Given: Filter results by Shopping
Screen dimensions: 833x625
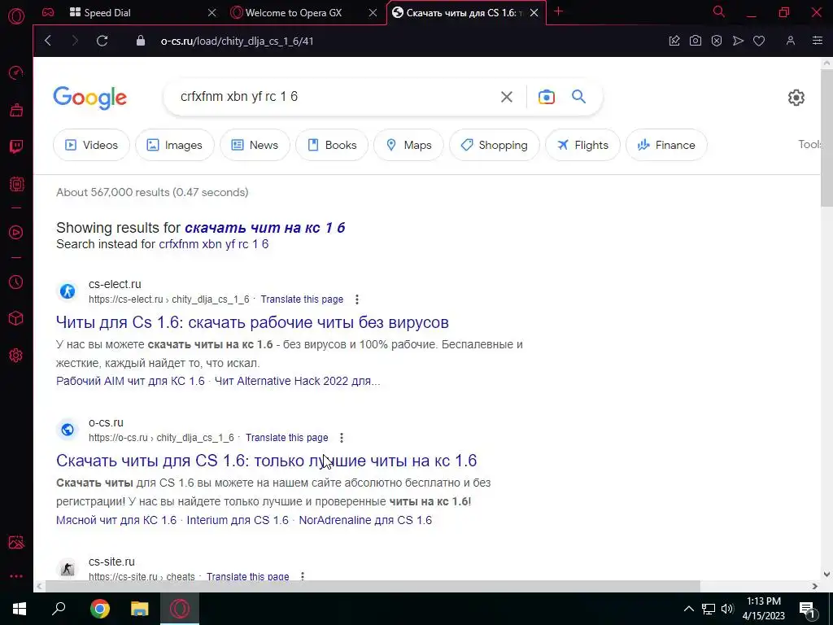Looking at the screenshot, I should pos(495,145).
